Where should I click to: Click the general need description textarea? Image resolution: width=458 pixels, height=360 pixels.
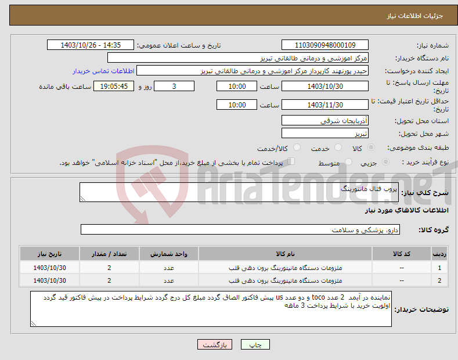239,192
